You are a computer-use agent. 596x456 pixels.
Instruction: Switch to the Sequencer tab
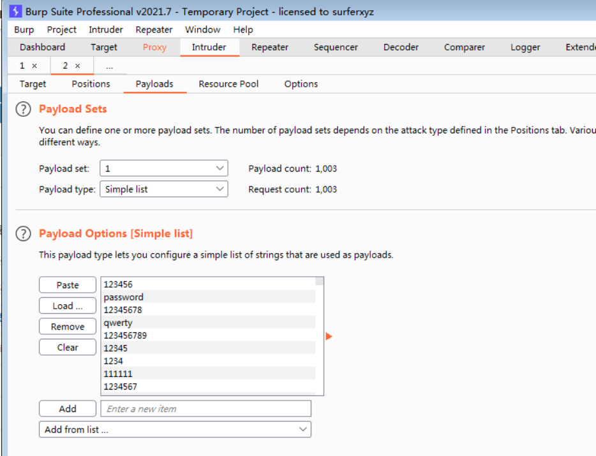point(336,47)
